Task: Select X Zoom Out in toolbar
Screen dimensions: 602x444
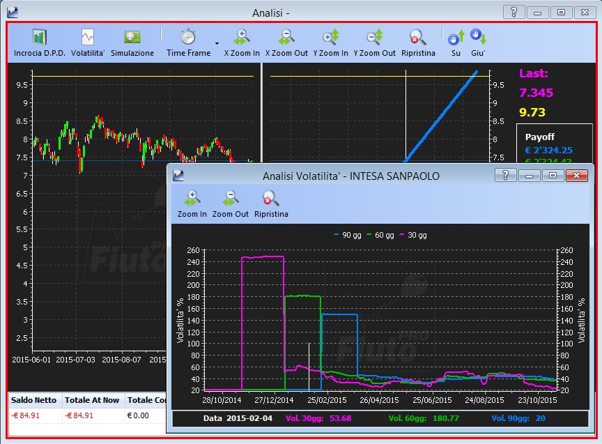Action: 286,43
